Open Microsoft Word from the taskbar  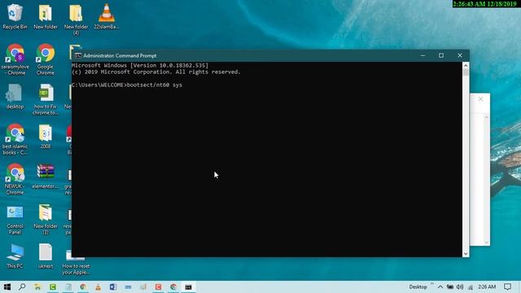113,286
